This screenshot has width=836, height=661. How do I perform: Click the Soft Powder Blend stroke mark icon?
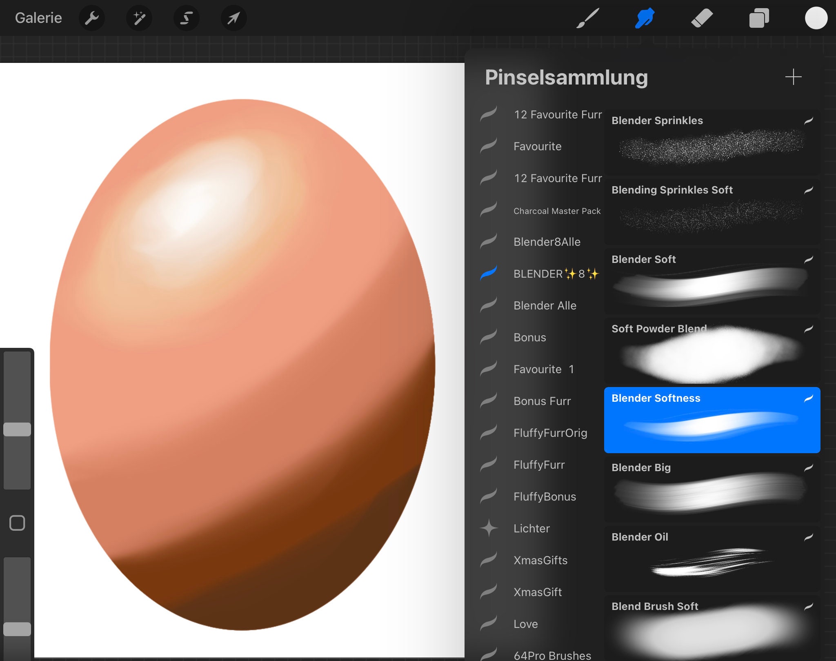click(809, 329)
